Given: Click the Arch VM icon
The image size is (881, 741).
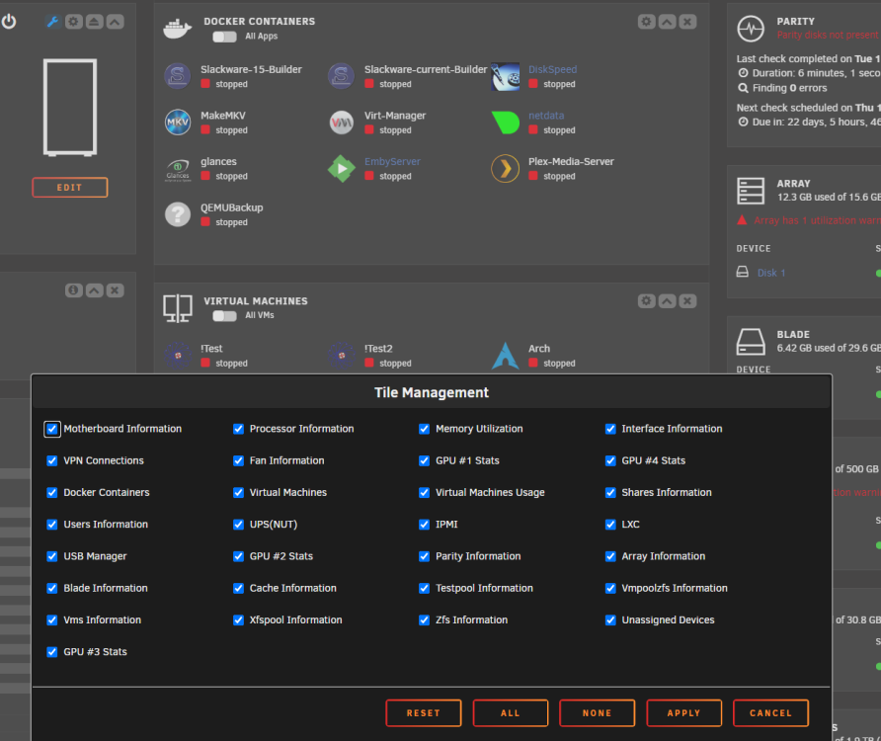Looking at the screenshot, I should (x=505, y=356).
